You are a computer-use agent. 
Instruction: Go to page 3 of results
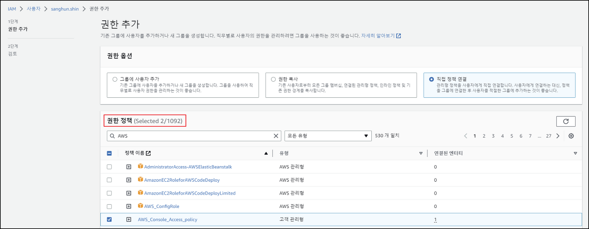pos(493,136)
